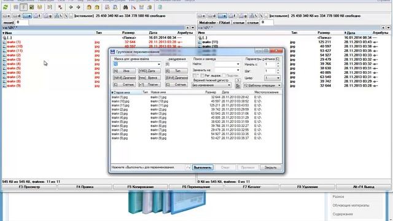Screen dimensions: 393x221
Task: Open right panel directory history arrow
Action: pyautogui.click(x=388, y=28)
